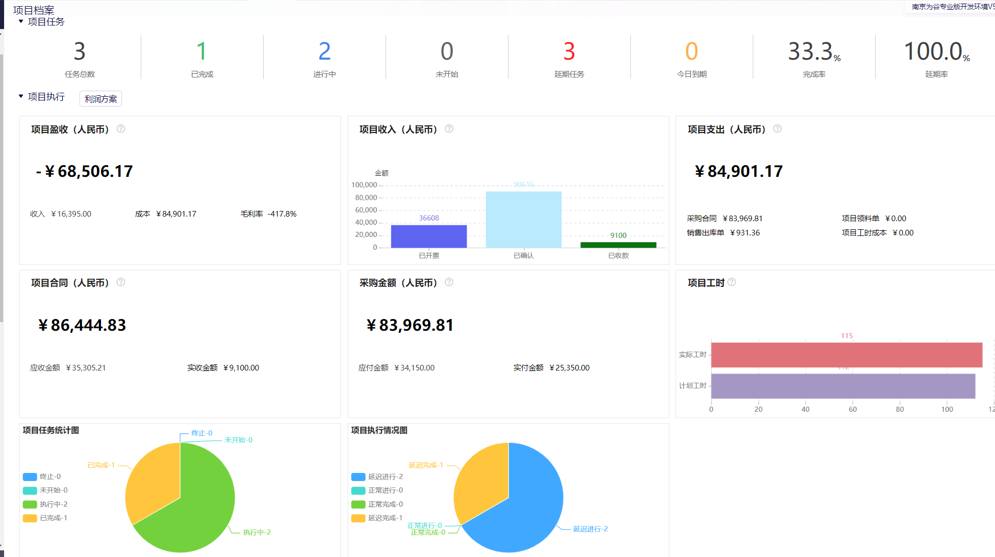The width and height of the screenshot is (995, 557).
Task: Click the 项目档案 page title
Action: pyautogui.click(x=34, y=10)
